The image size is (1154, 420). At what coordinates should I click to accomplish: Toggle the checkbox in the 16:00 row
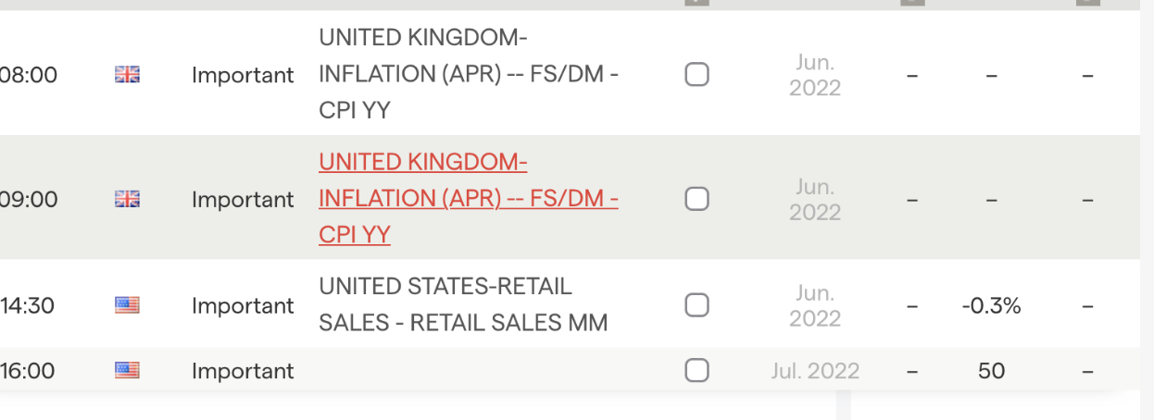697,371
